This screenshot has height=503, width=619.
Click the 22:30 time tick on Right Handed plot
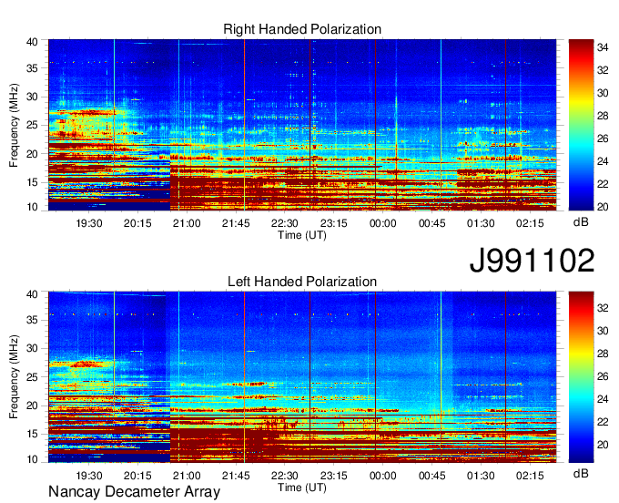tap(285, 223)
